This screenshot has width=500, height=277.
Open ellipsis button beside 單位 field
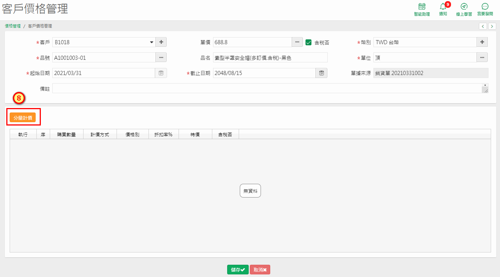(482, 57)
